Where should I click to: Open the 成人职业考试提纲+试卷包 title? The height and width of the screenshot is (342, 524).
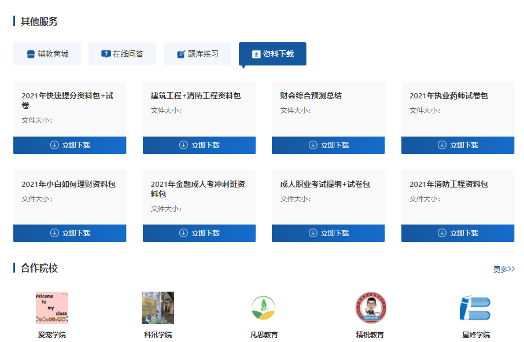(325, 184)
